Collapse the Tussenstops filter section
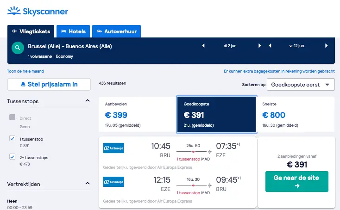The height and width of the screenshot is (210, 340). pyautogui.click(x=88, y=101)
